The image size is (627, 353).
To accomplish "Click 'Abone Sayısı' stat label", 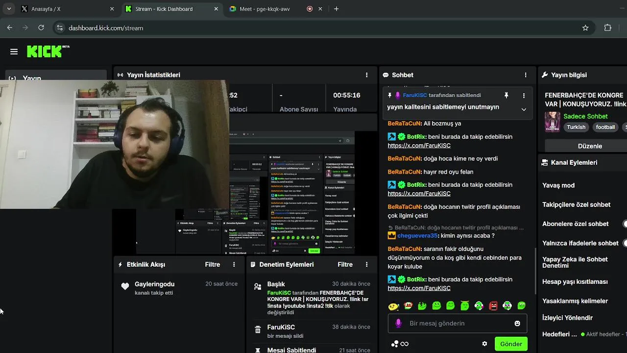I will pos(299,109).
